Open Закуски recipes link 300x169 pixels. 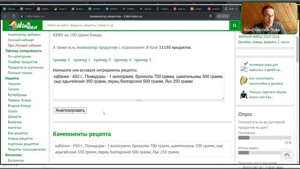(x=14, y=84)
